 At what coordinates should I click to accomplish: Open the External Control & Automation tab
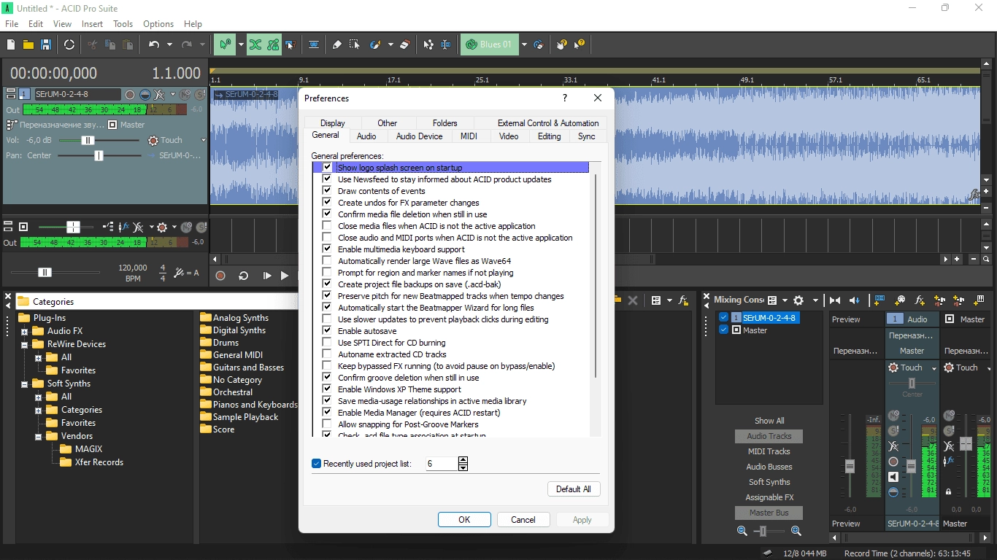click(x=548, y=123)
